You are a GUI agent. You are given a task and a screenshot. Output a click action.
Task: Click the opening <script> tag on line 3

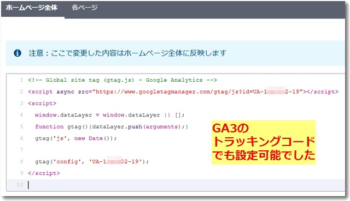[42, 103]
